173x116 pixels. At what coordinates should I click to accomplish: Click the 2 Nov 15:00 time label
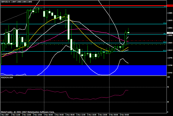[x=27, y=115]
